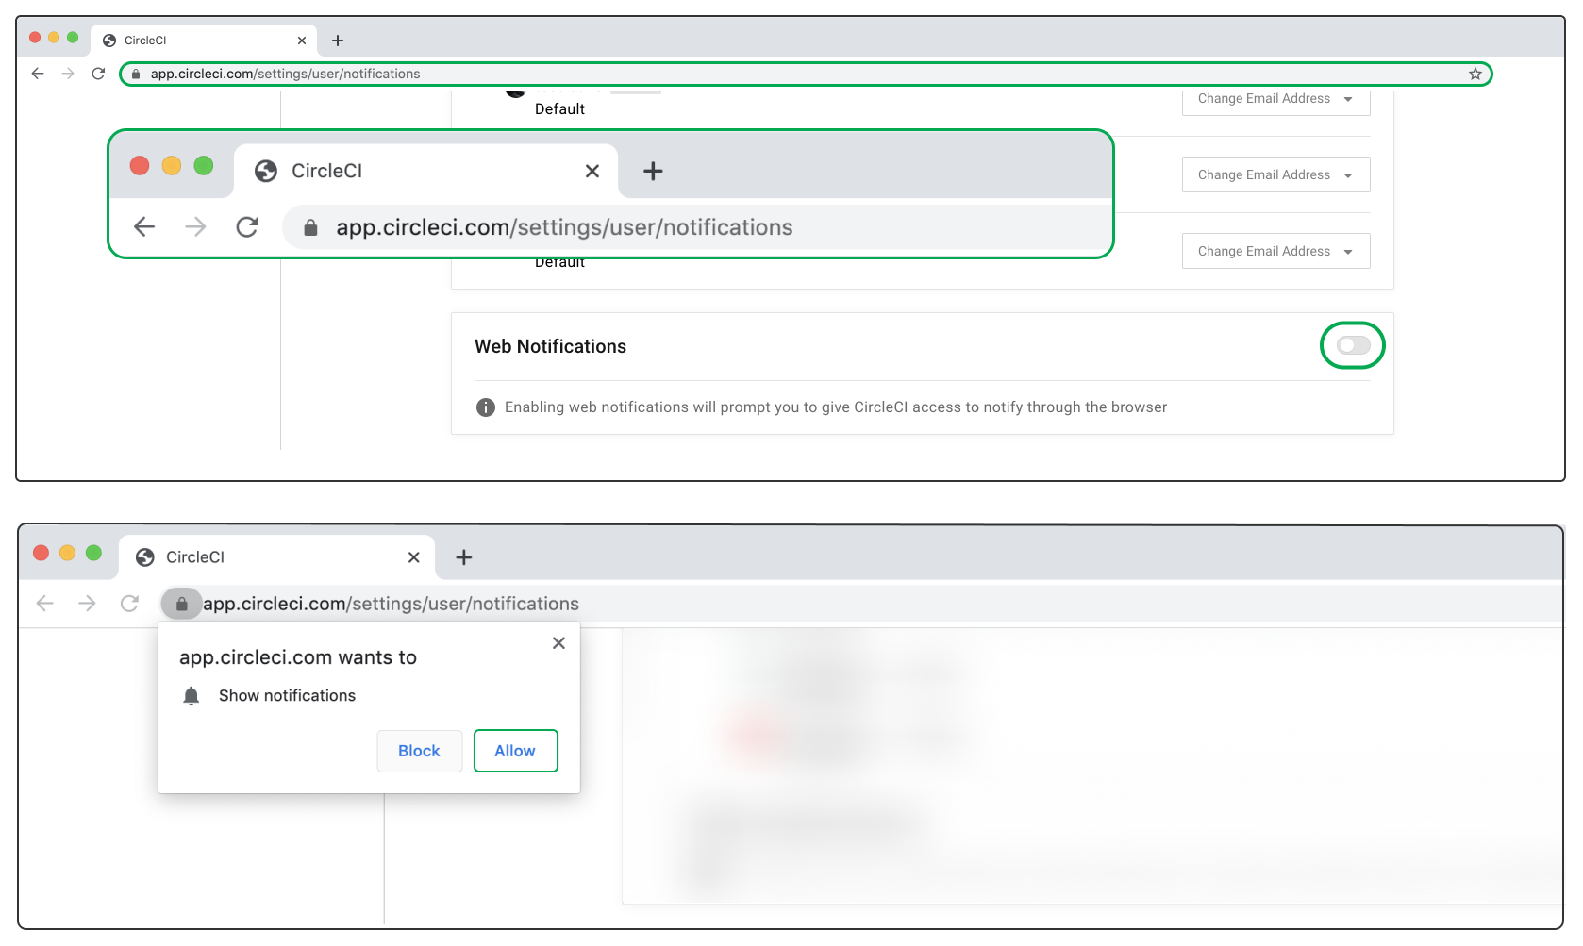
Task: Reload the page in the bottom browser window
Action: (x=129, y=604)
